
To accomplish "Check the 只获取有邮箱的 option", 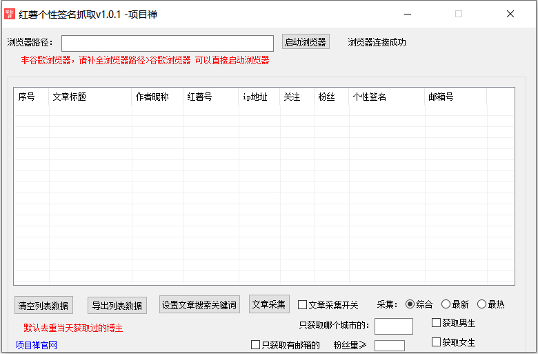I will click(256, 345).
